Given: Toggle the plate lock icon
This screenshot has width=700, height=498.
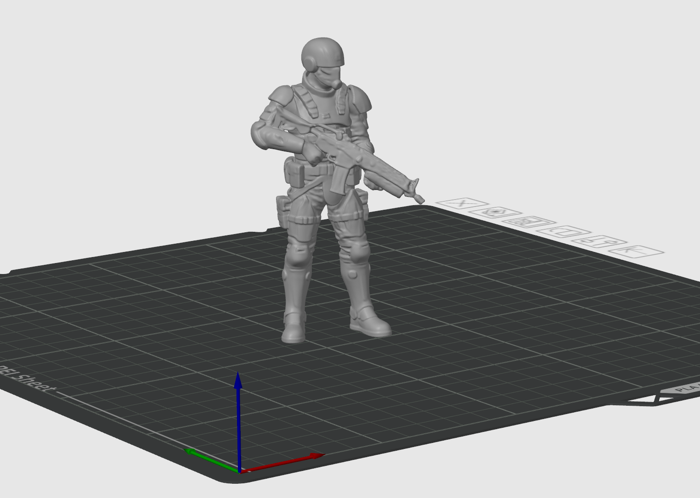Looking at the screenshot, I should [565, 232].
